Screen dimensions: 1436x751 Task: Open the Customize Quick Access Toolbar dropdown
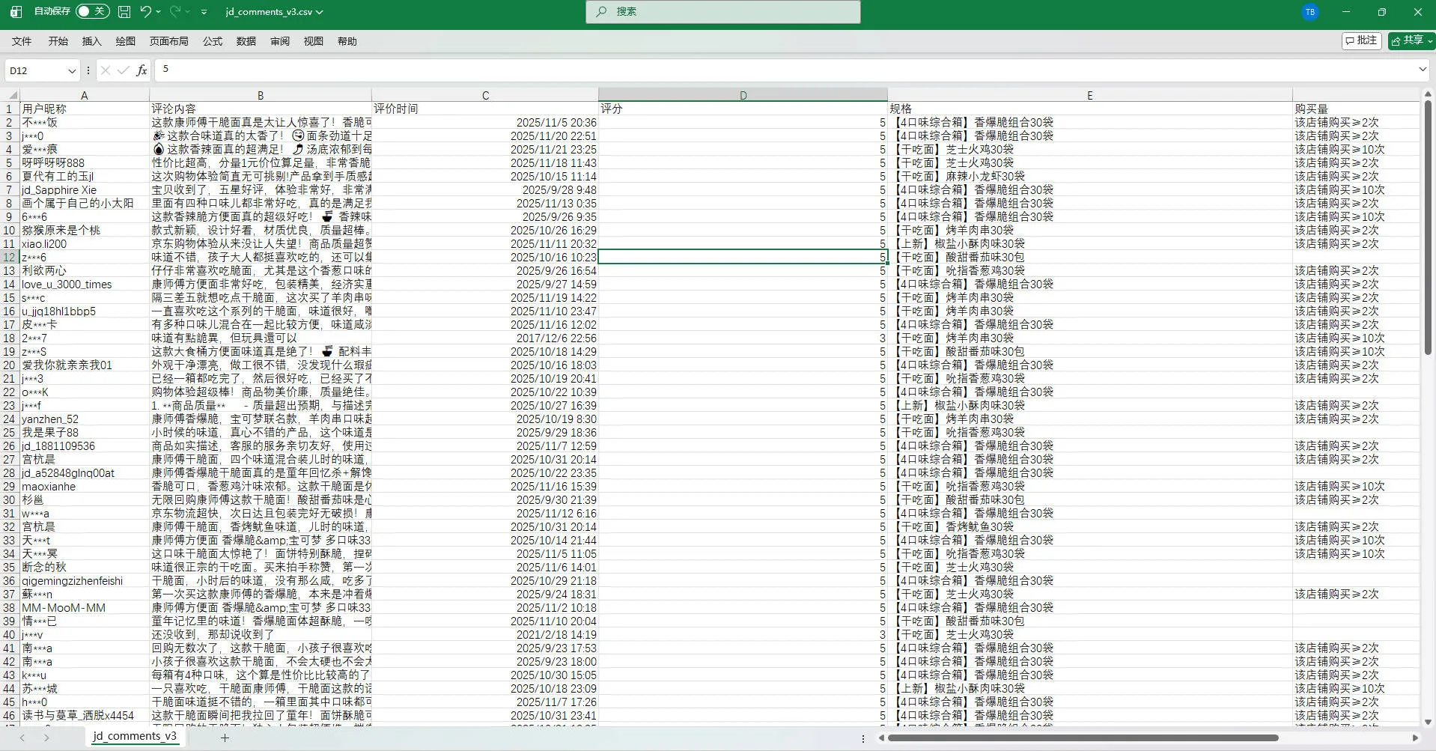(x=204, y=12)
